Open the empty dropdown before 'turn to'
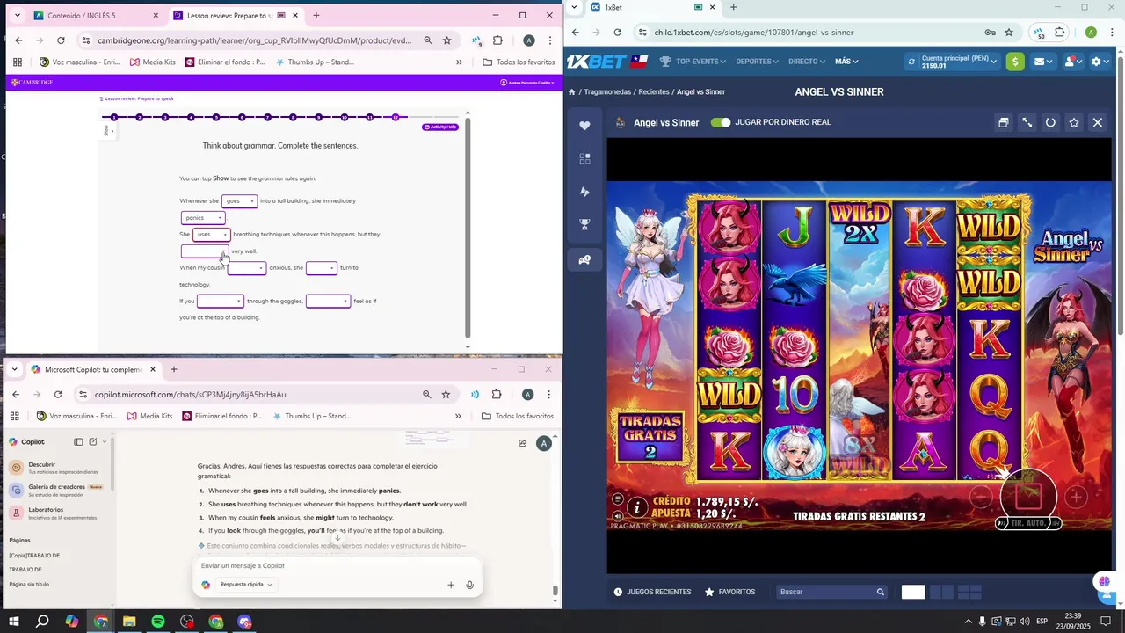Viewport: 1125px width, 633px height. click(322, 268)
